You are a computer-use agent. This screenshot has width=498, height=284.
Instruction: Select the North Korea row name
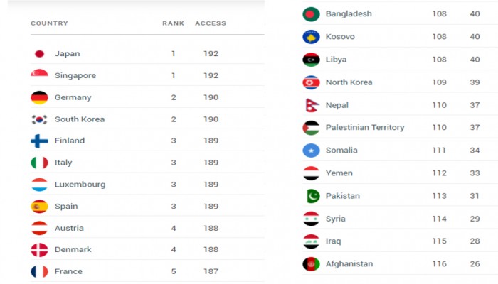349,82
